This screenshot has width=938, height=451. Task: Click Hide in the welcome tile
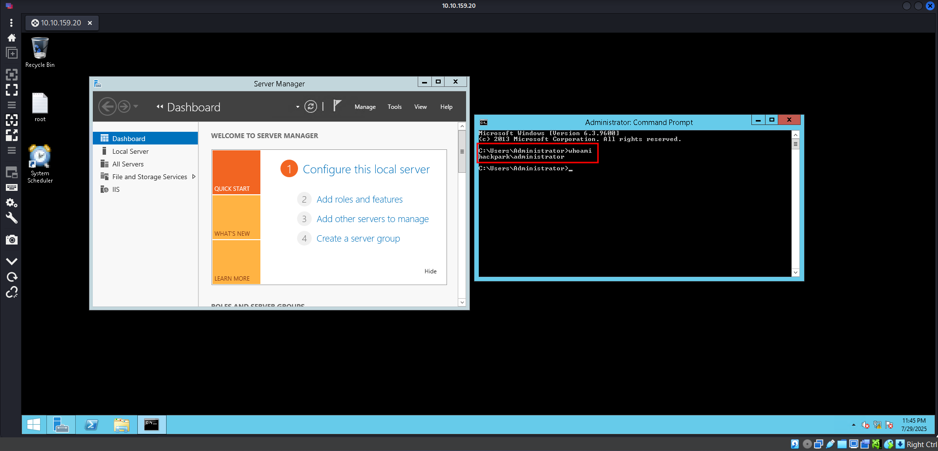(x=430, y=271)
